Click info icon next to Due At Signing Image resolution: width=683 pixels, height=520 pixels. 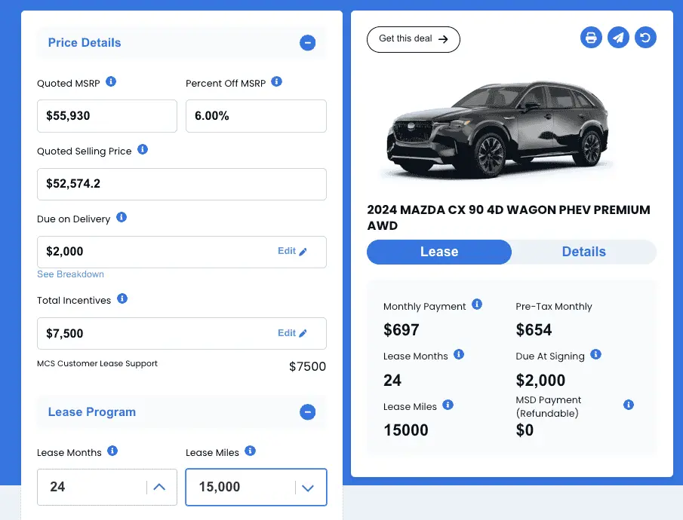[595, 354]
